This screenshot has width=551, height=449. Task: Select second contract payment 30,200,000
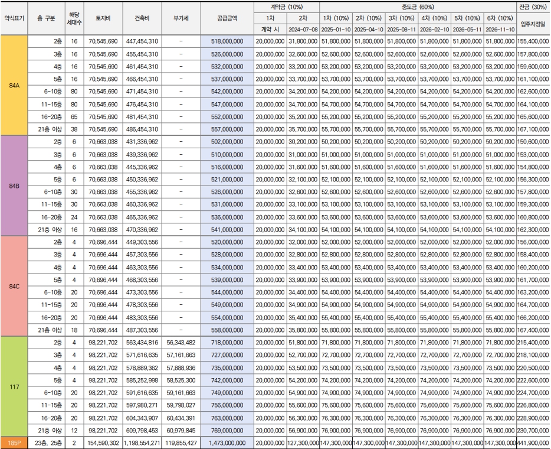[x=303, y=142]
